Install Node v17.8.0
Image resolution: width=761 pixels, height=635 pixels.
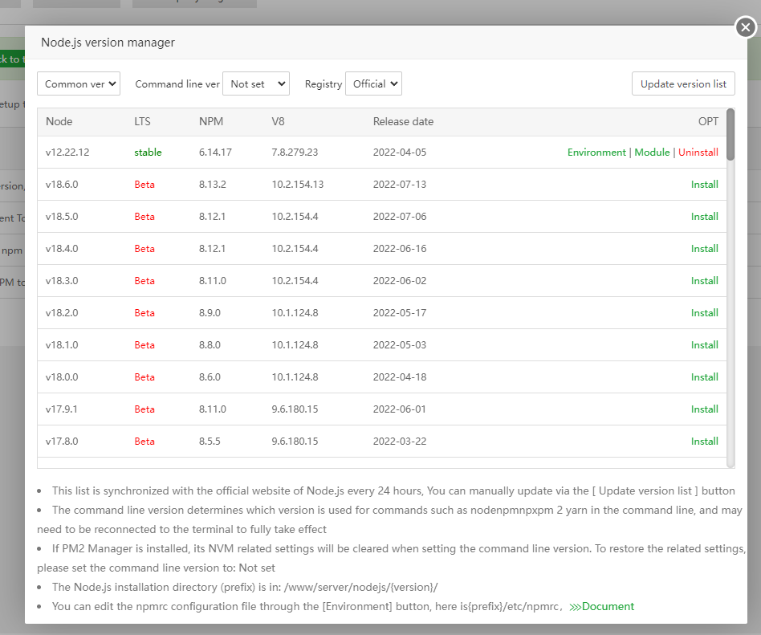coord(704,442)
